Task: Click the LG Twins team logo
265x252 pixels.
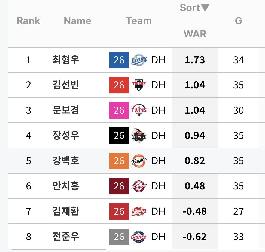Action: tap(139, 110)
